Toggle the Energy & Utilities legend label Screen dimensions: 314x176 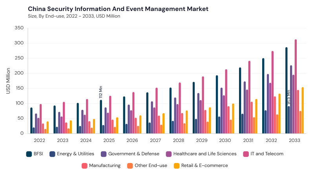75,154
